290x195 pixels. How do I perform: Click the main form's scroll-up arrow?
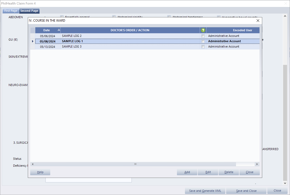(x=285, y=16)
